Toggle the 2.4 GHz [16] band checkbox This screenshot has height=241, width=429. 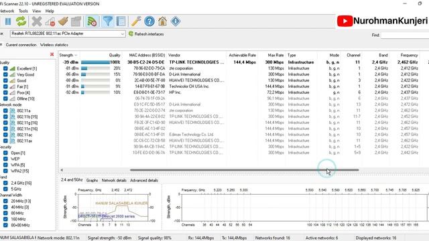coord(5,183)
